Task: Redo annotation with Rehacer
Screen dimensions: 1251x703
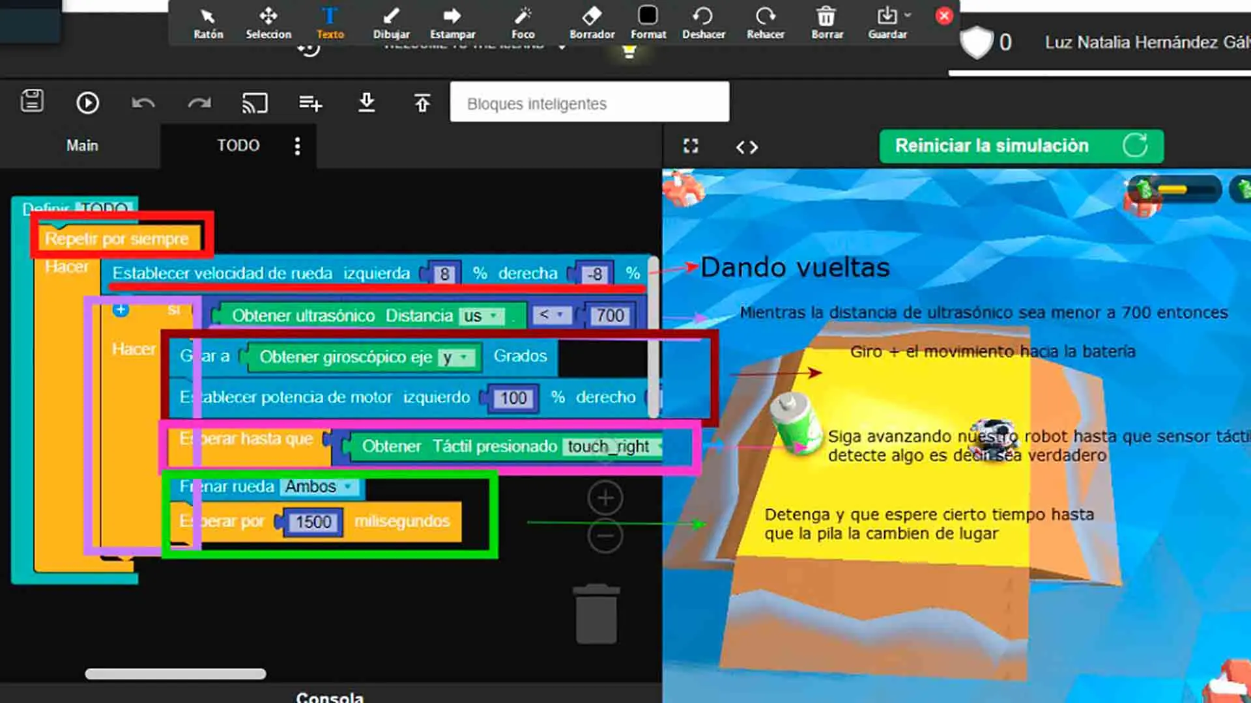Action: [x=766, y=23]
